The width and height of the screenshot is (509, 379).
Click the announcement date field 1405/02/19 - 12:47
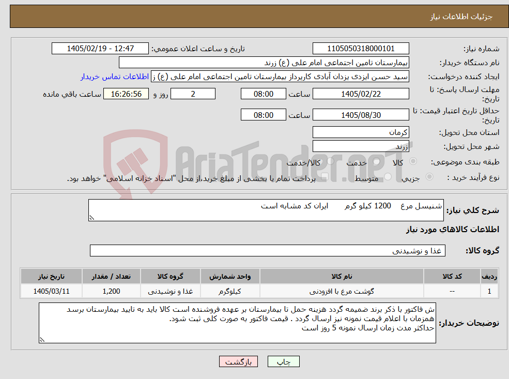pyautogui.click(x=100, y=49)
